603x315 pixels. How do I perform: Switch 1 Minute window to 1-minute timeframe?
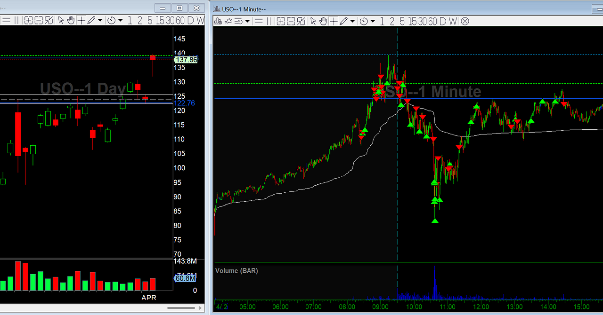click(382, 21)
